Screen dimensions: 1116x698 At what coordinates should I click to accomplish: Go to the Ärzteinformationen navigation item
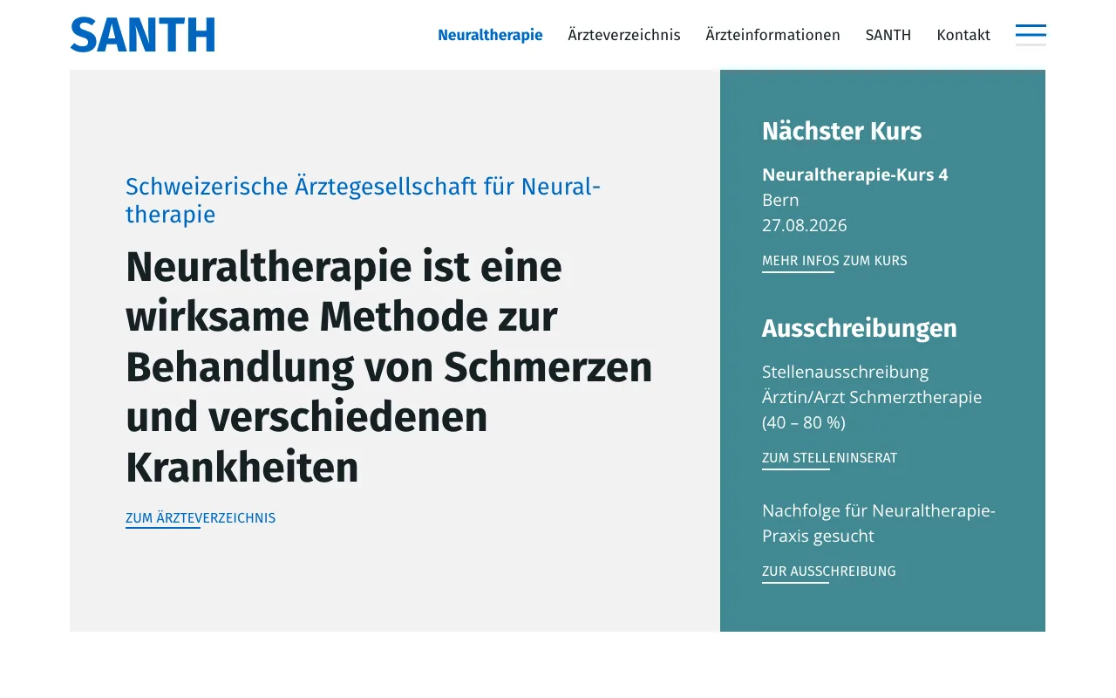772,35
